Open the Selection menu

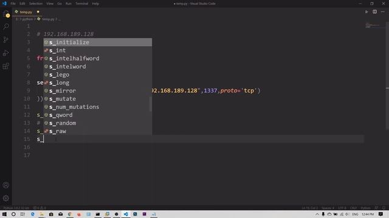36,4
